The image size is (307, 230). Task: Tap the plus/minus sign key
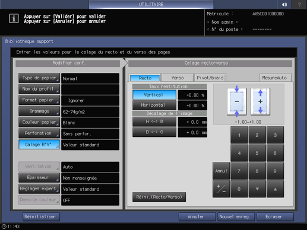221,189
